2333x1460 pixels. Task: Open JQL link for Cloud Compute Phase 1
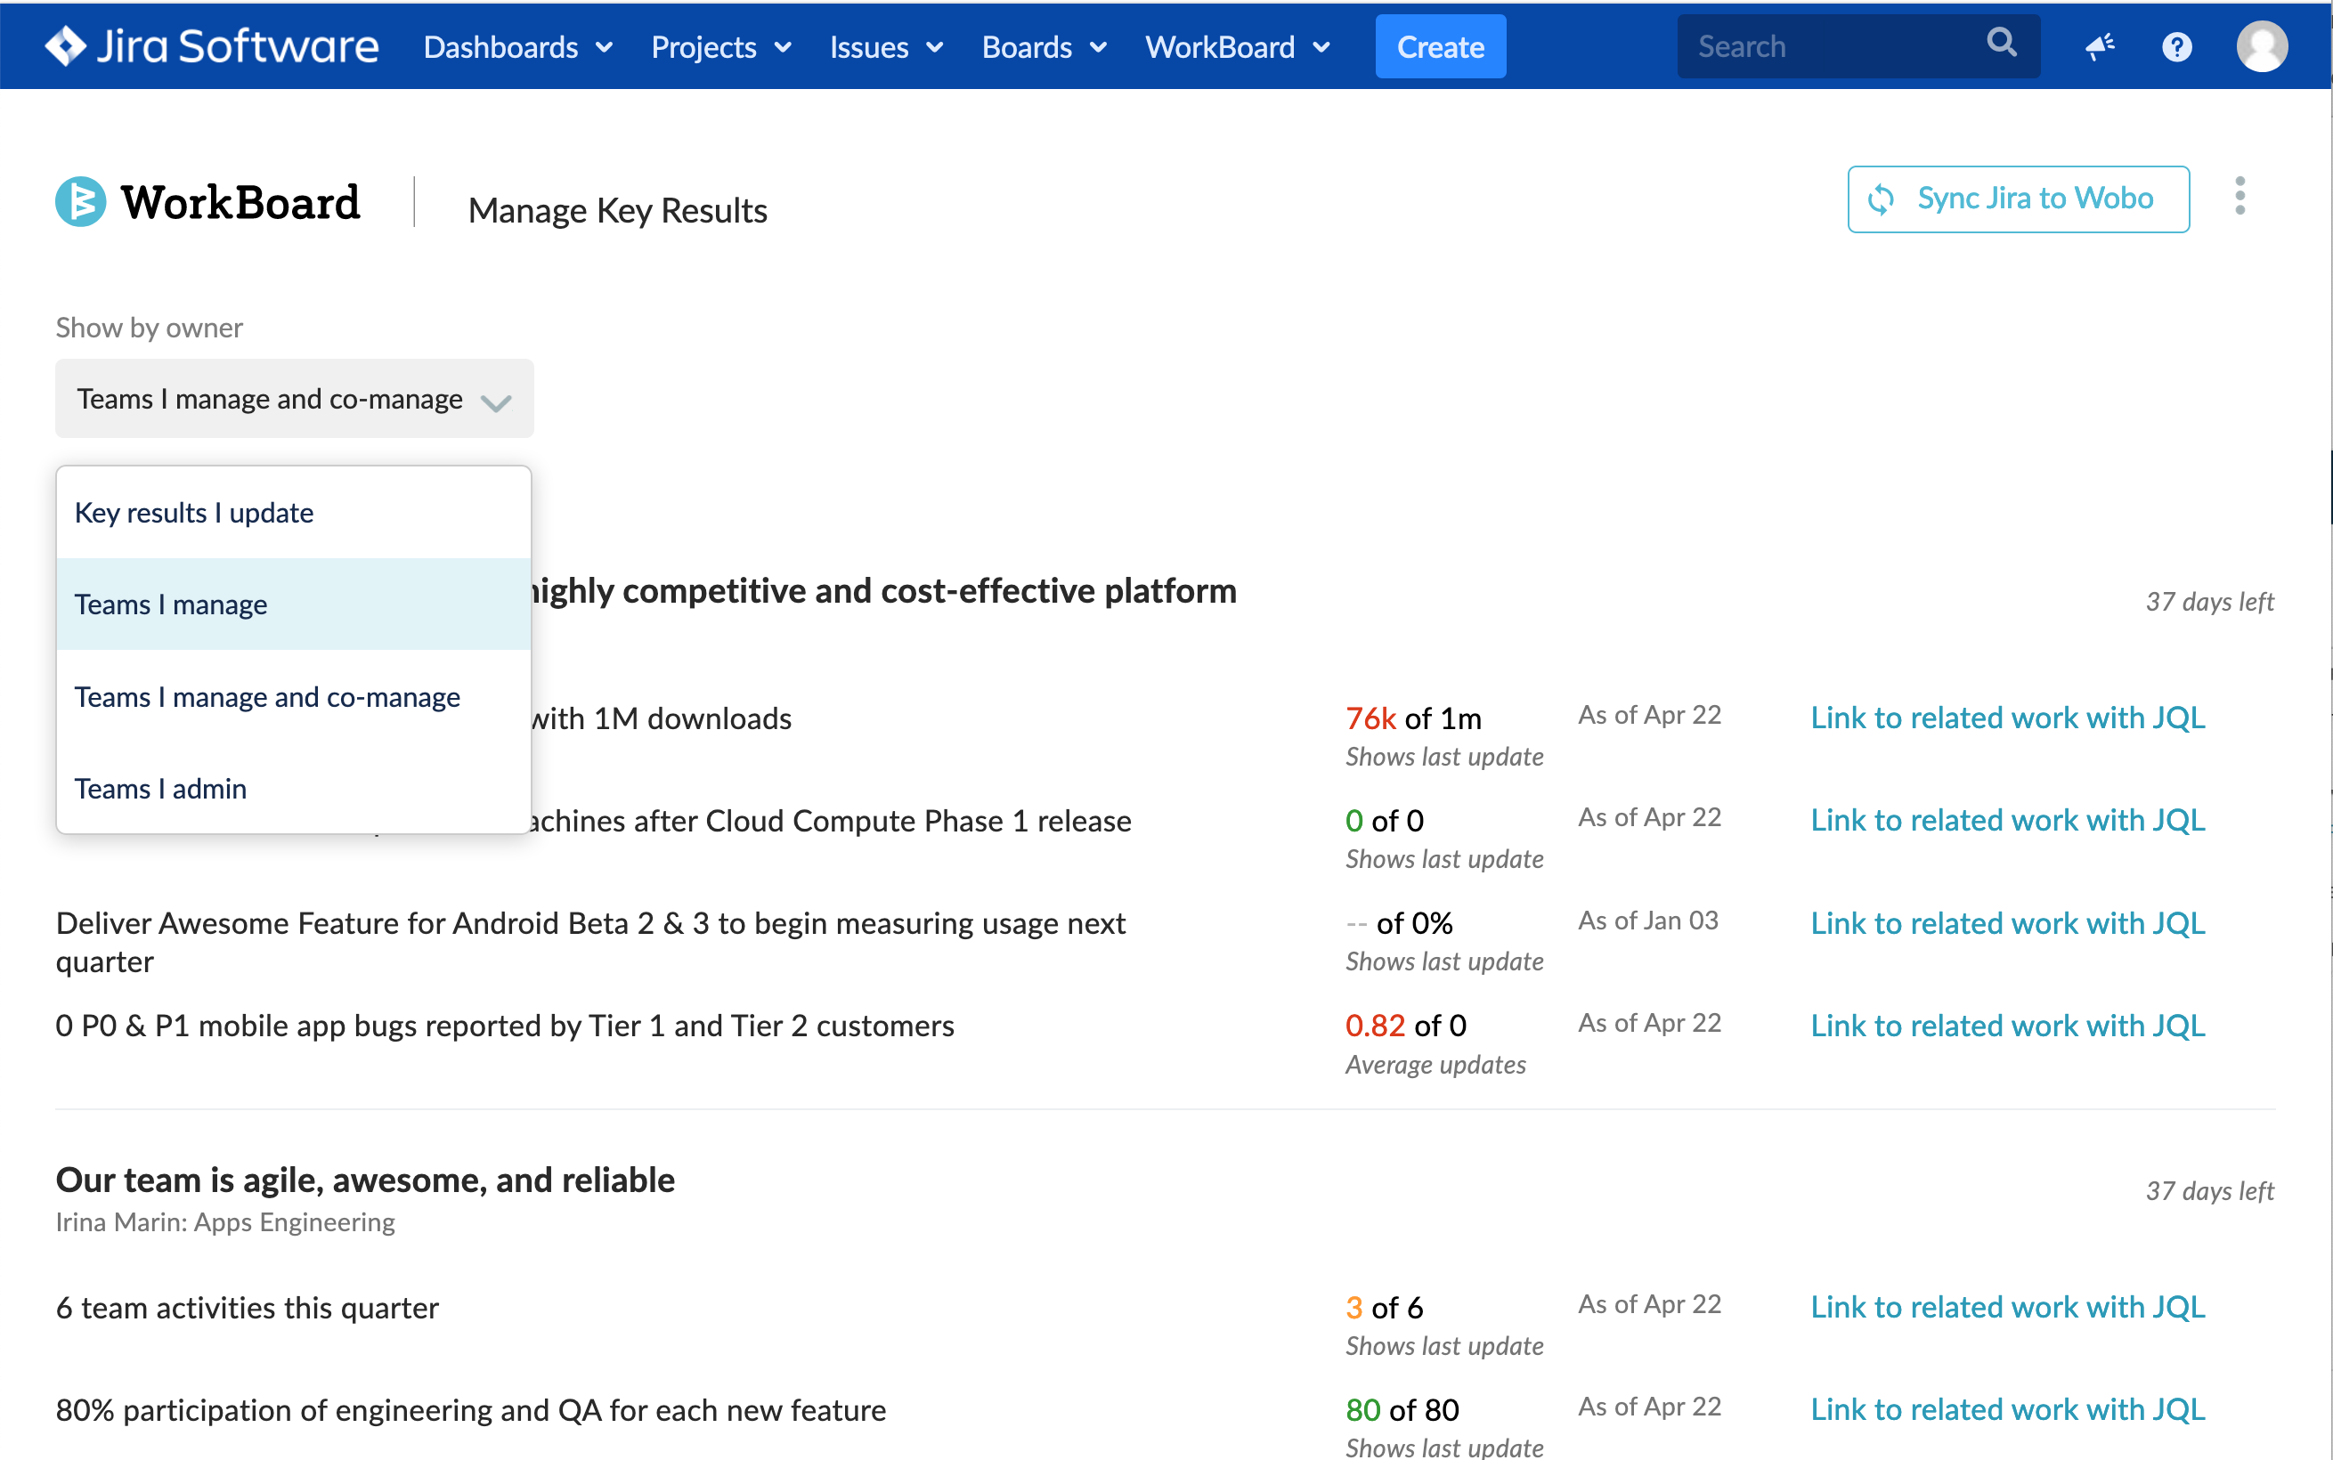click(x=2008, y=820)
